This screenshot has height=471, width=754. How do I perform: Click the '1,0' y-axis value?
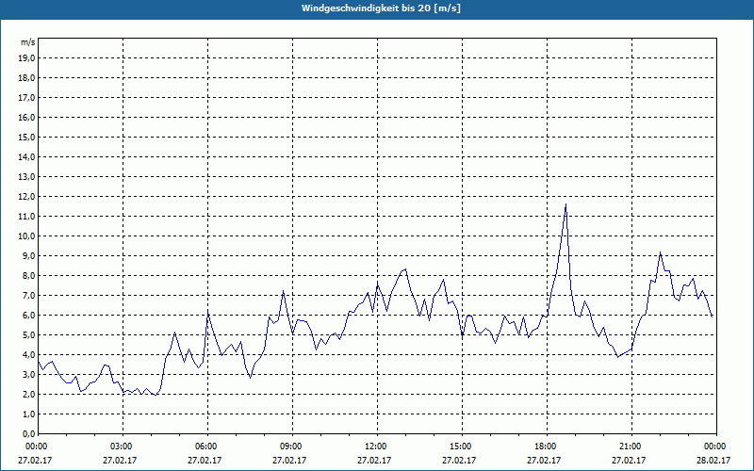coord(28,414)
